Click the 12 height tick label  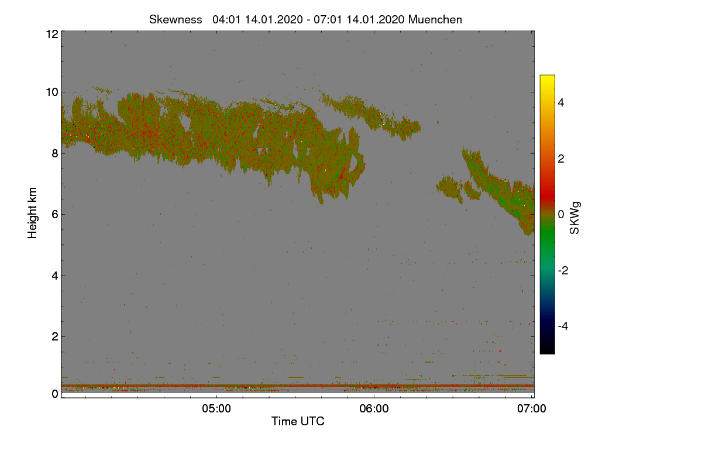(x=51, y=34)
